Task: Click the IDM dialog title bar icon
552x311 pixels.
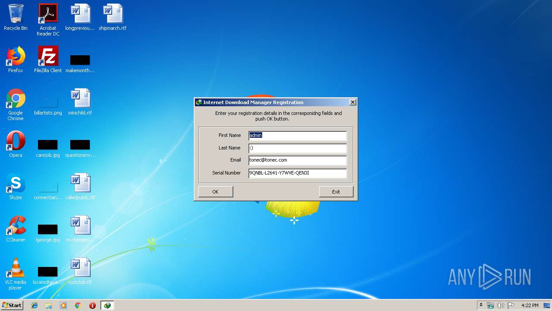Action: 199,102
